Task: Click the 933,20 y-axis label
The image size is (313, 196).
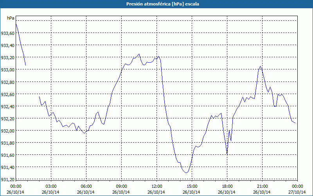Action: click(7, 58)
